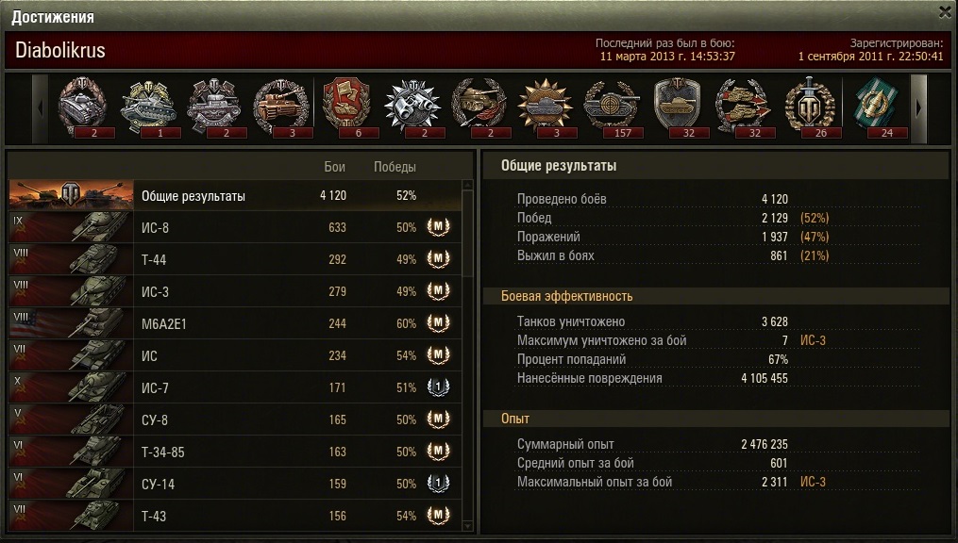Screen dimensions: 958x543
Task: Sort the list by the Победы column header
Action: click(x=395, y=167)
